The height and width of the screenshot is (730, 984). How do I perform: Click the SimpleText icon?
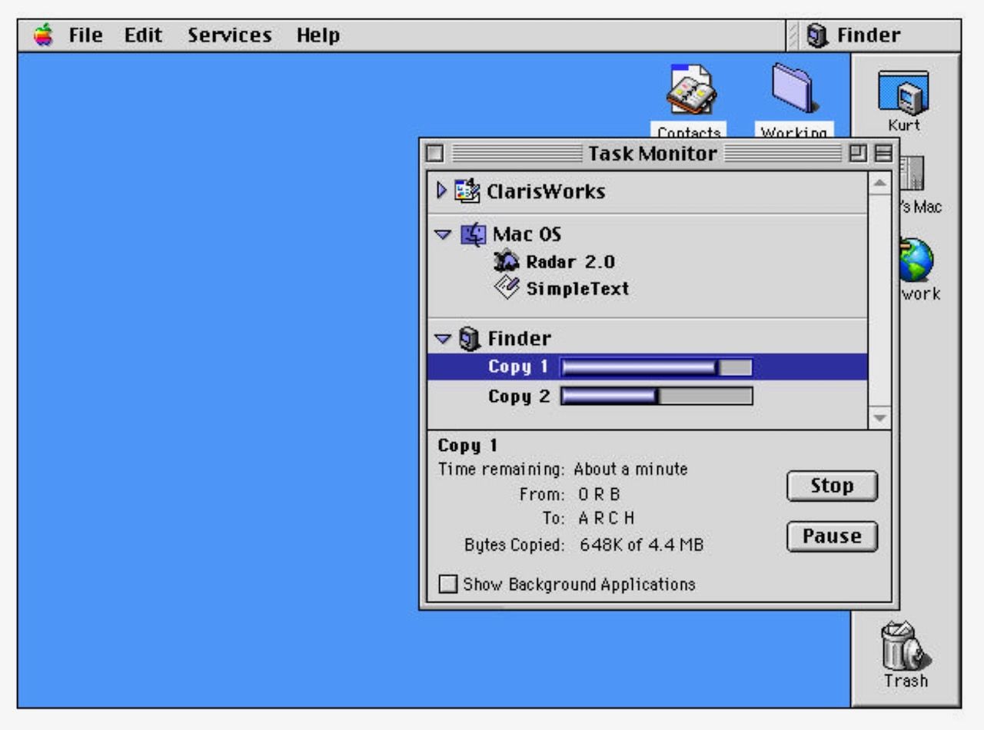click(508, 288)
